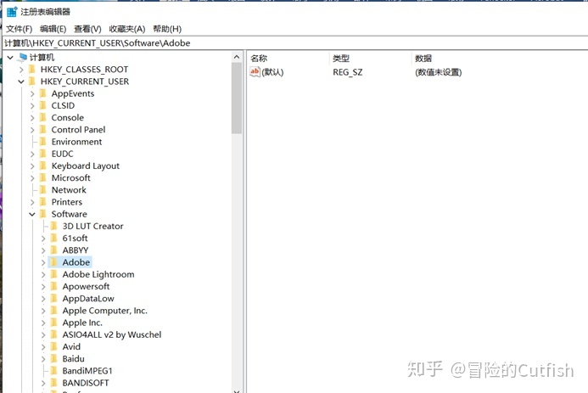Click the Registry Editor title bar icon

pos(12,12)
